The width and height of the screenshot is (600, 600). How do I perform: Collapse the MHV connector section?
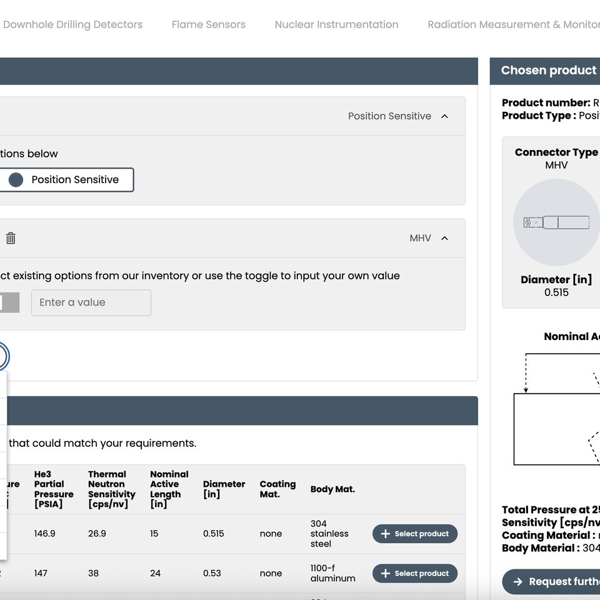(444, 238)
